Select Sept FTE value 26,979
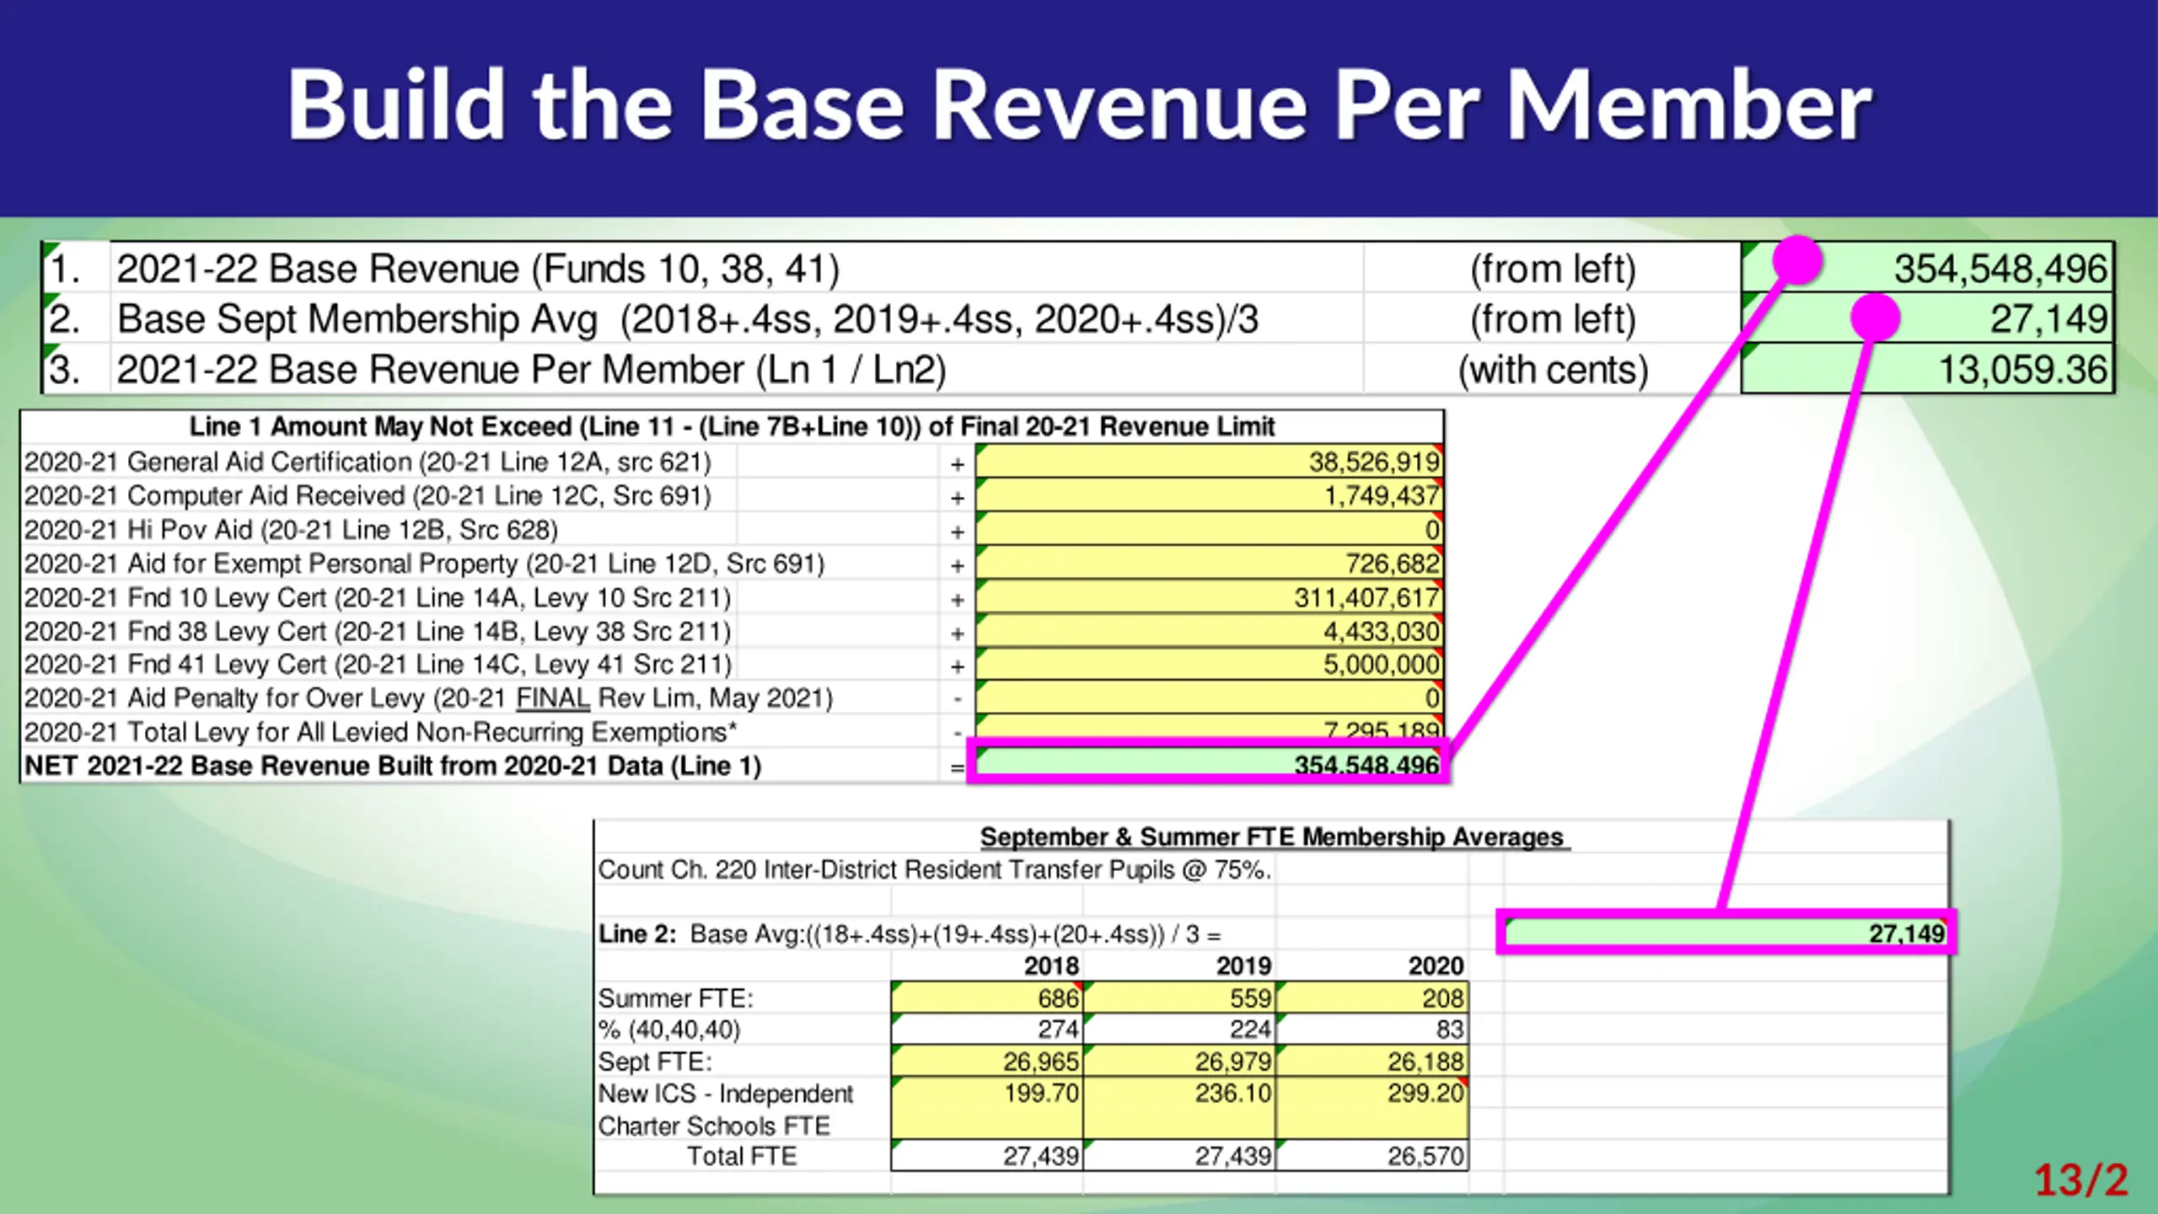 coord(1233,1062)
